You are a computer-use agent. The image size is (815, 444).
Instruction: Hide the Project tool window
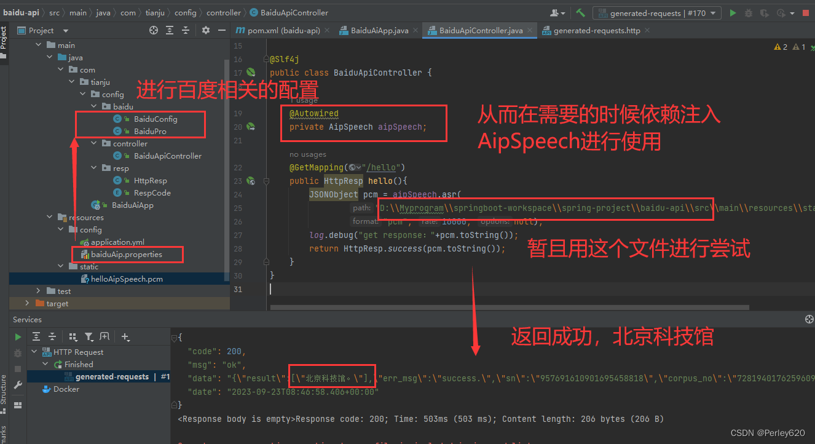[221, 30]
